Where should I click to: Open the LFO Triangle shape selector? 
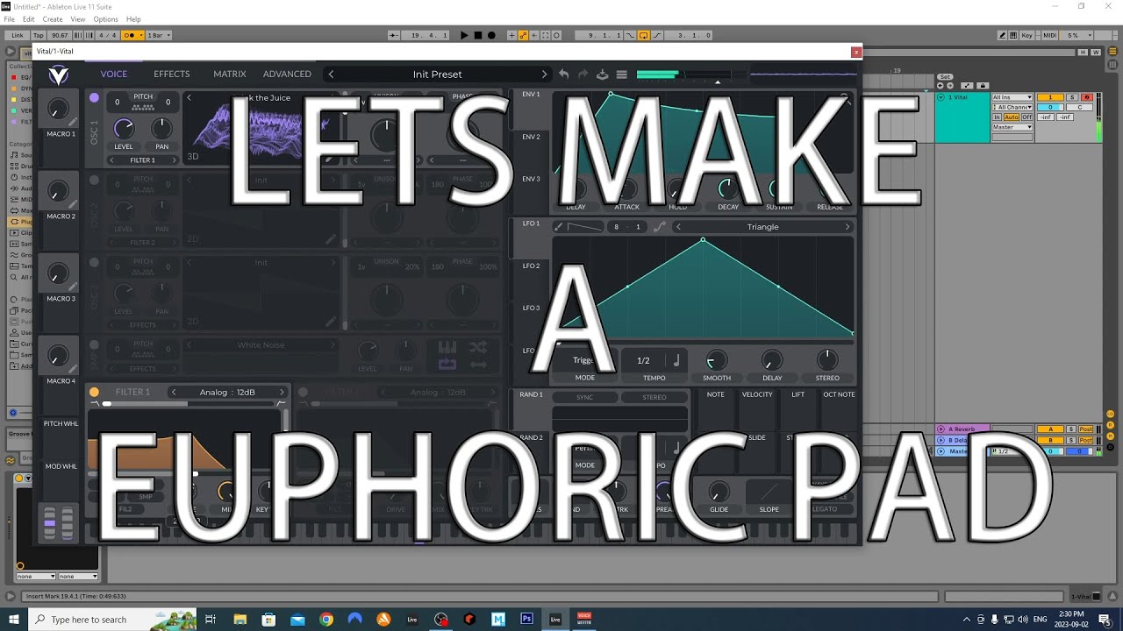point(762,227)
